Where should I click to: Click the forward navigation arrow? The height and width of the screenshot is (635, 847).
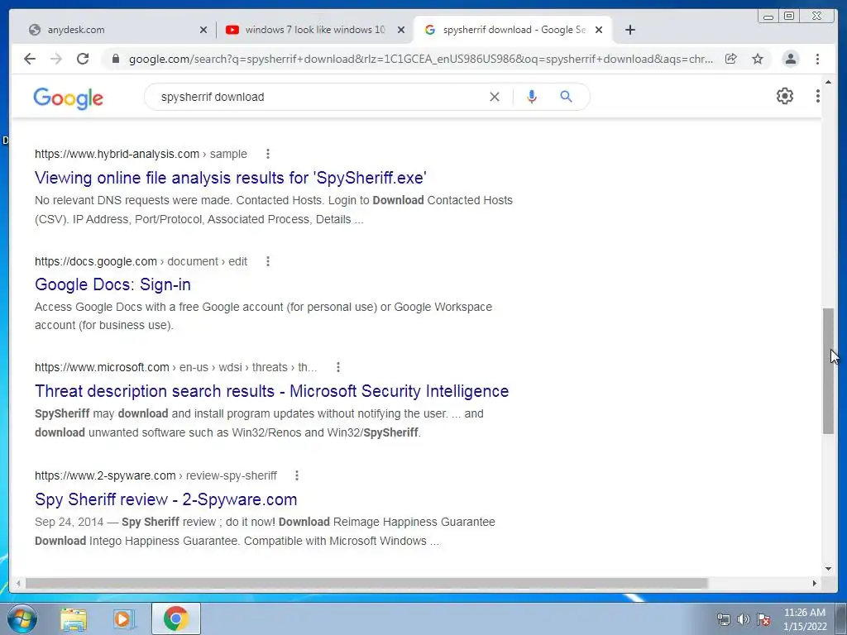pyautogui.click(x=56, y=59)
